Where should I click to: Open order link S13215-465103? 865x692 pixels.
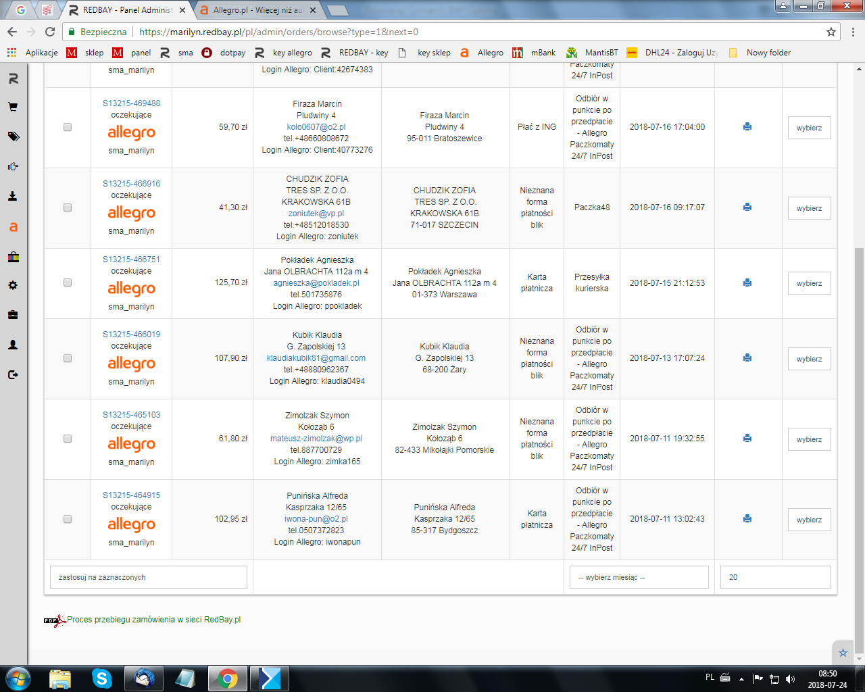[132, 415]
